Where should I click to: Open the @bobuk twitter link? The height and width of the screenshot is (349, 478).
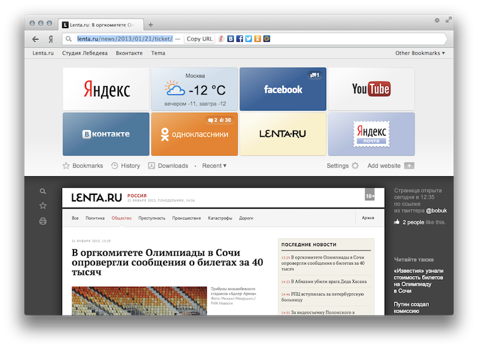pos(437,210)
